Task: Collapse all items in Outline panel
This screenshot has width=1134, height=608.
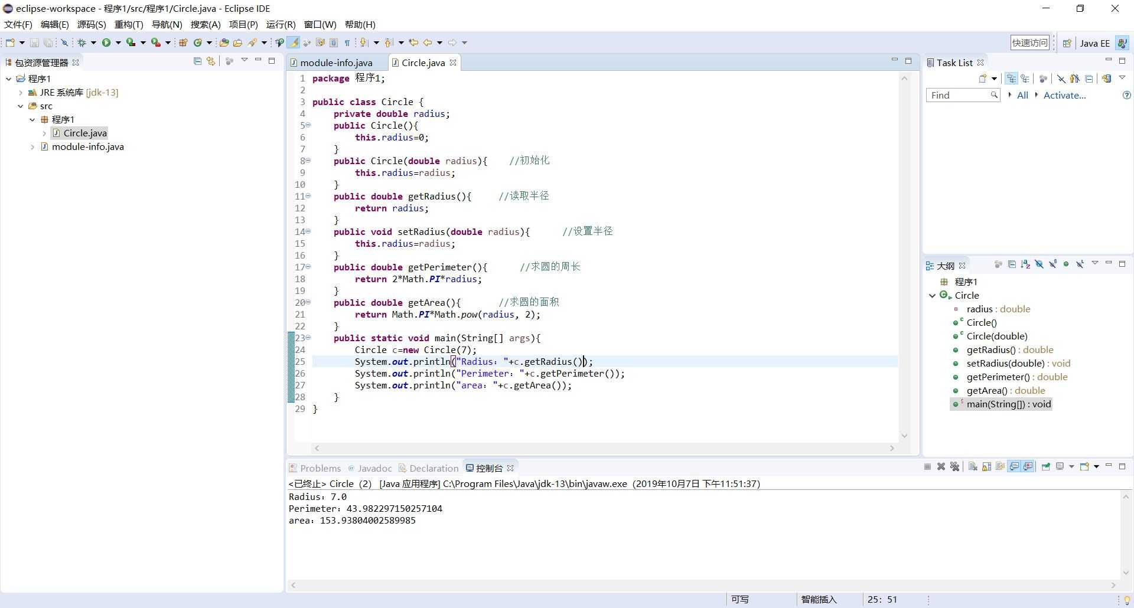Action: [1012, 264]
